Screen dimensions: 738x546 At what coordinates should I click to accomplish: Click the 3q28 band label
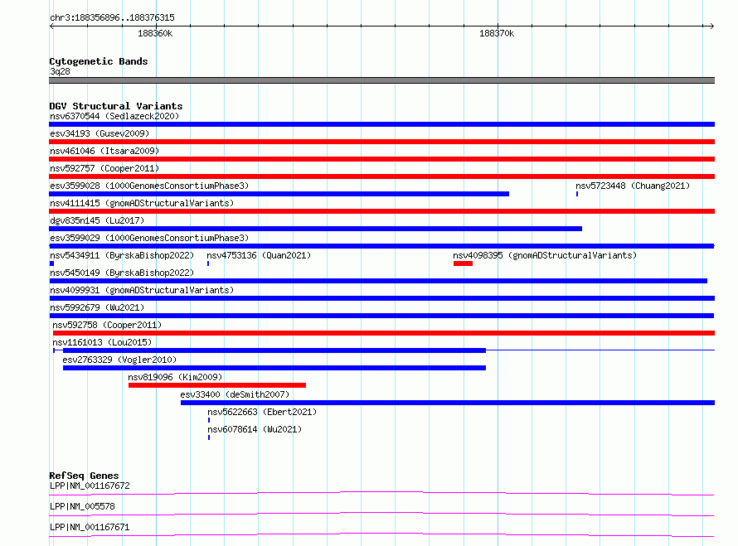click(60, 71)
